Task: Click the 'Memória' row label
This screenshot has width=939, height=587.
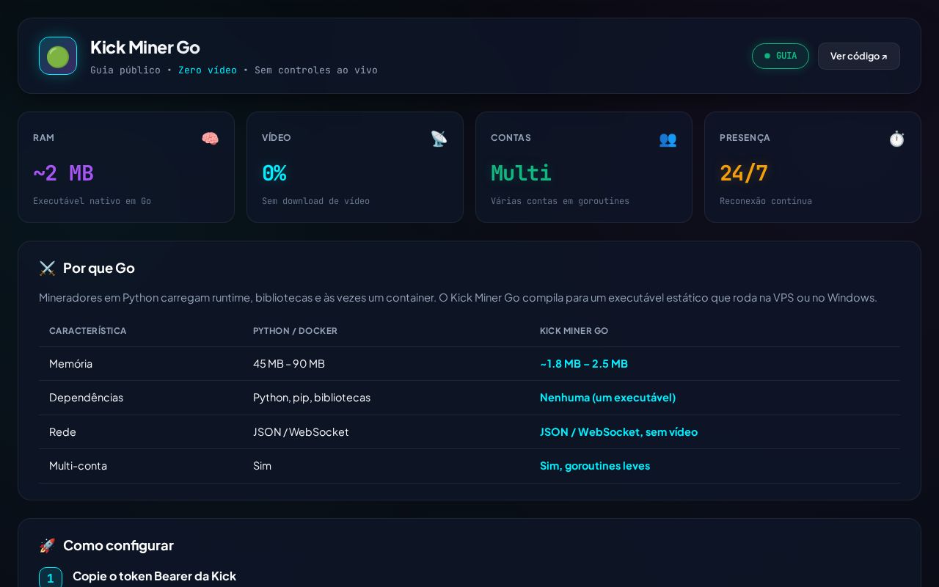Action: pyautogui.click(x=70, y=364)
